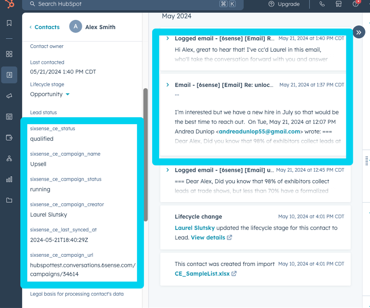Click the 'Upsell' campaign name value
This screenshot has width=370, height=308.
(x=38, y=164)
